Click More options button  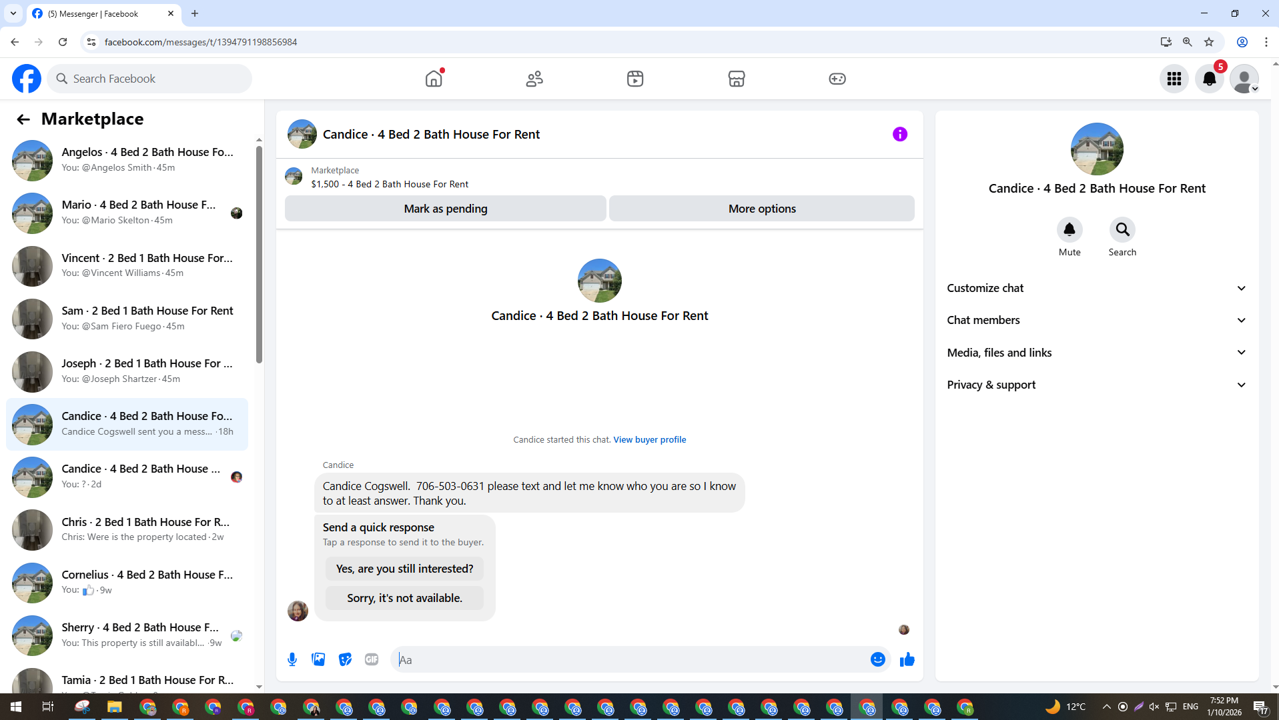762,209
